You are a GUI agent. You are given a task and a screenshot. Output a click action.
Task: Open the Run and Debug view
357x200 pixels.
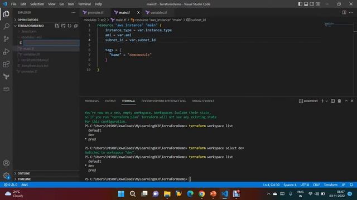(6, 52)
